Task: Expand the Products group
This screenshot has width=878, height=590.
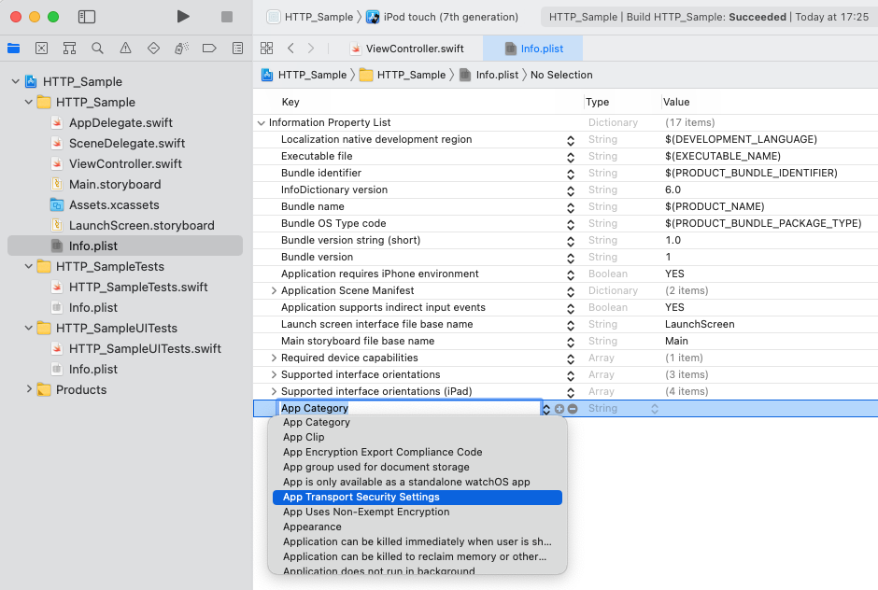Action: [29, 389]
